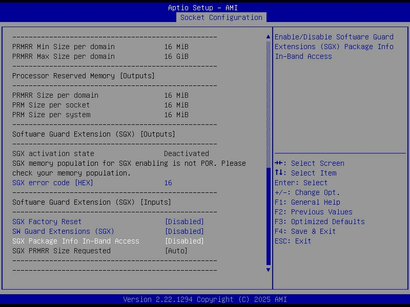The width and height of the screenshot is (410, 307).
Task: Click the ESC: Exit hint
Action: tap(293, 241)
